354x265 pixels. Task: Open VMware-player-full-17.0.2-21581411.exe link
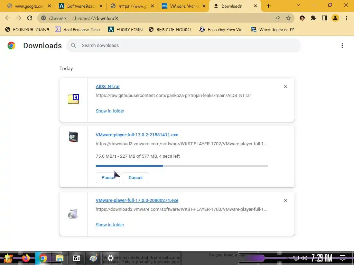pyautogui.click(x=137, y=135)
